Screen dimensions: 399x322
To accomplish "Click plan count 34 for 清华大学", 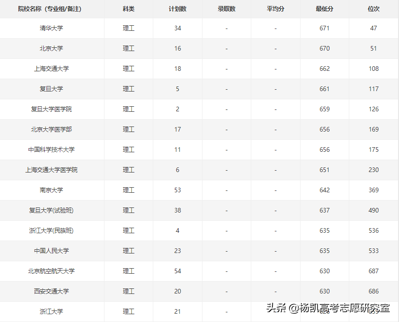I will coord(178,28).
